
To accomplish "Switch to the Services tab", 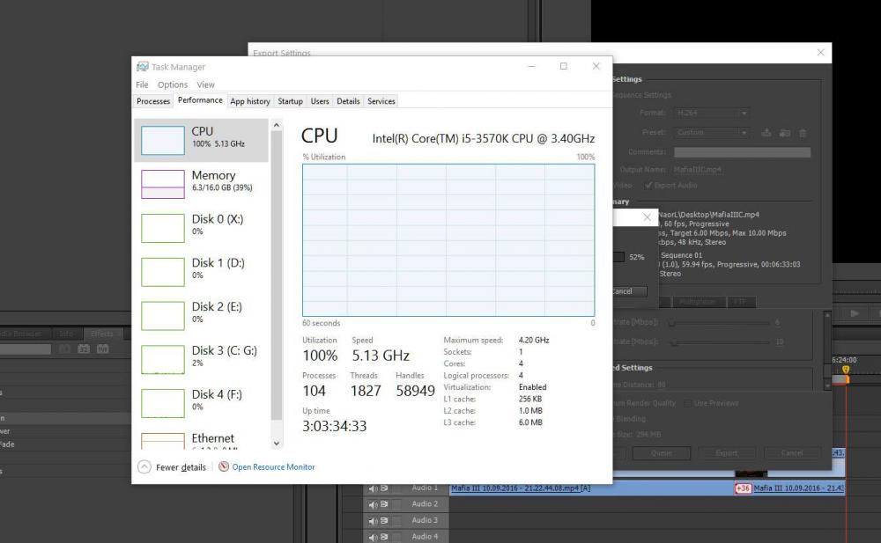I will click(x=381, y=101).
